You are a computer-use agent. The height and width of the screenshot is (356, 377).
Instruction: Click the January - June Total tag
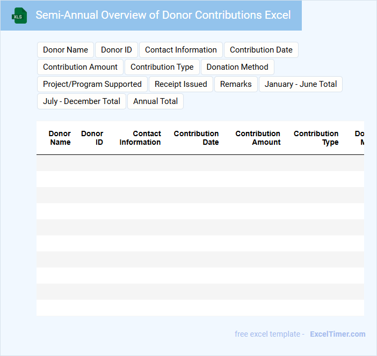(301, 84)
